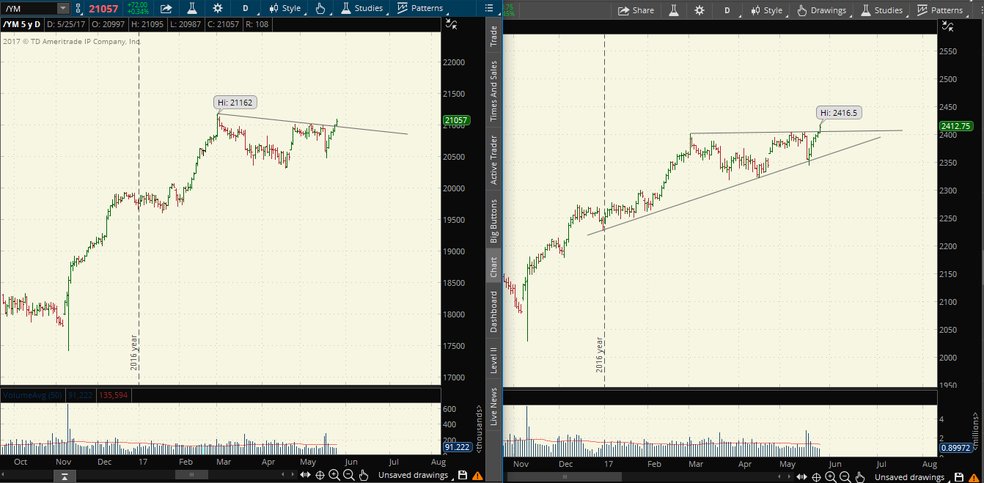984x483 pixels.
Task: Click Share button on right chart
Action: coord(635,10)
